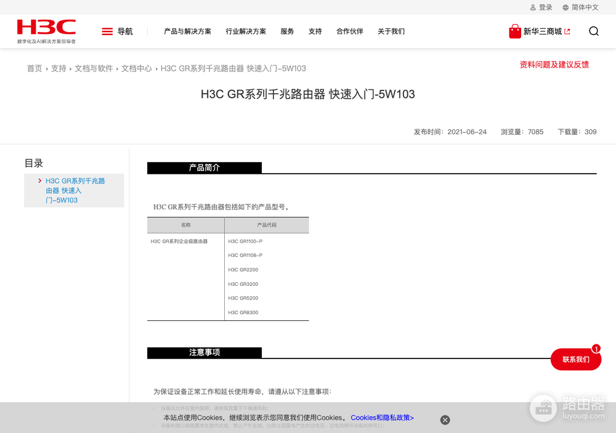Open the search magnifier icon
The height and width of the screenshot is (433, 616).
[x=594, y=31]
